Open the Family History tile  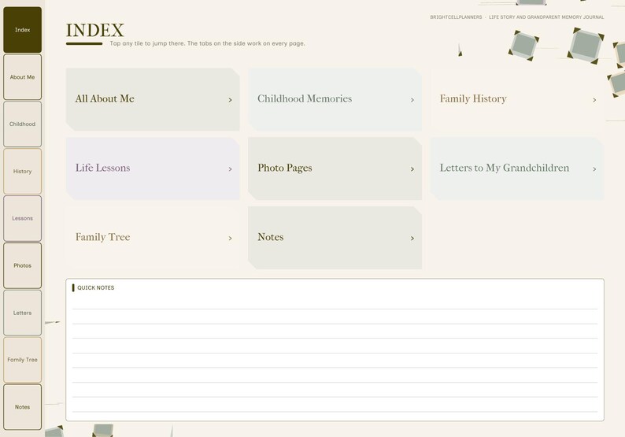517,99
